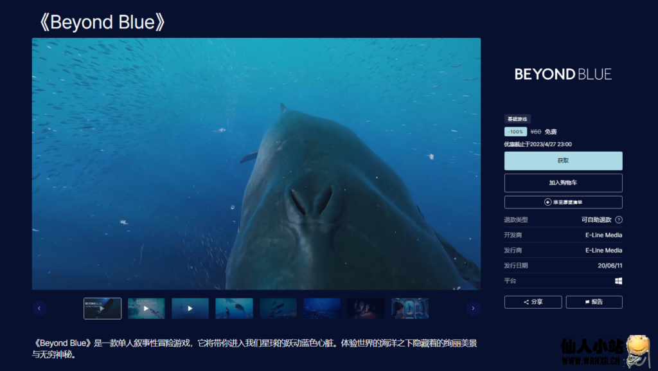The height and width of the screenshot is (371, 658).
Task: Open the fourth thumbnail showing a diver
Action: click(x=234, y=309)
